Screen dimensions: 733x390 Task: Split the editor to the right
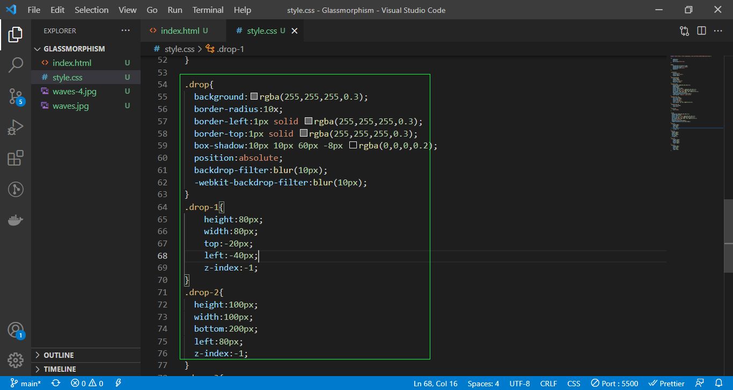pyautogui.click(x=701, y=31)
